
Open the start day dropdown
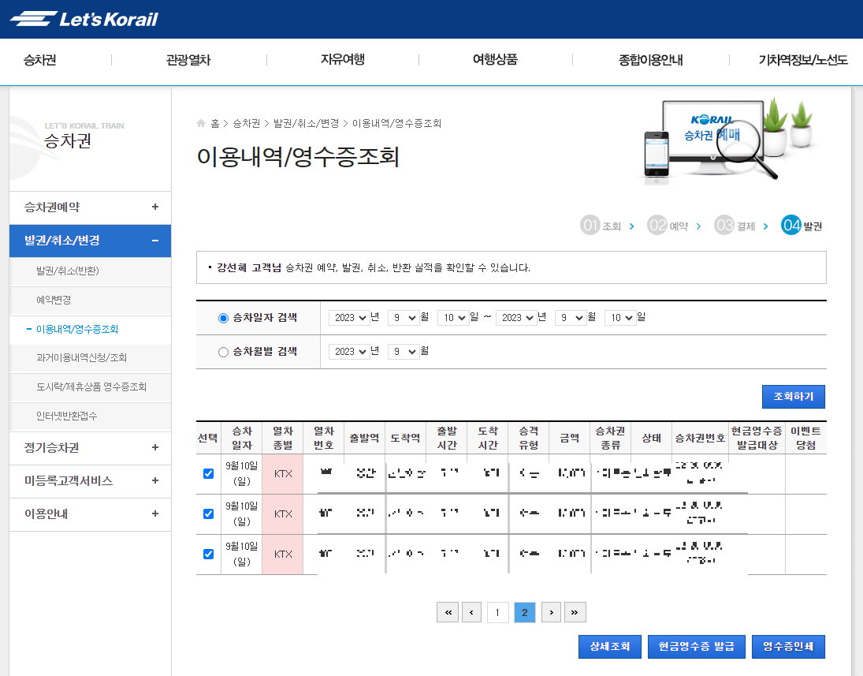pos(453,318)
